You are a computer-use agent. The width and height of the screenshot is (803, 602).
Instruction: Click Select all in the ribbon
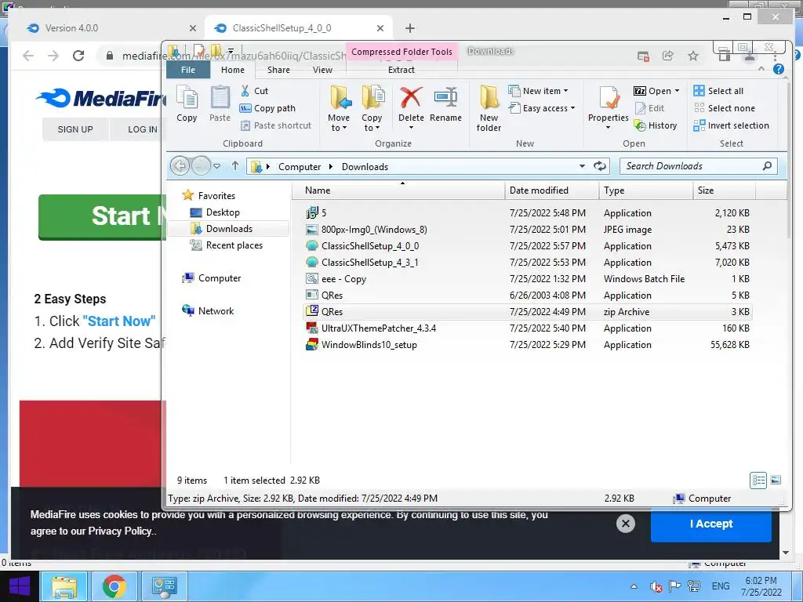(718, 91)
